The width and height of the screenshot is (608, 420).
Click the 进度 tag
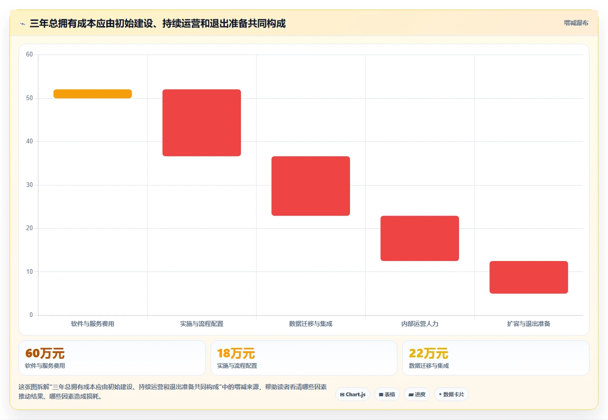click(417, 394)
